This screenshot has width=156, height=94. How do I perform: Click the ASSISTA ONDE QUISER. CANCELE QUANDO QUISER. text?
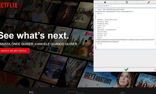pyautogui.click(x=39, y=44)
